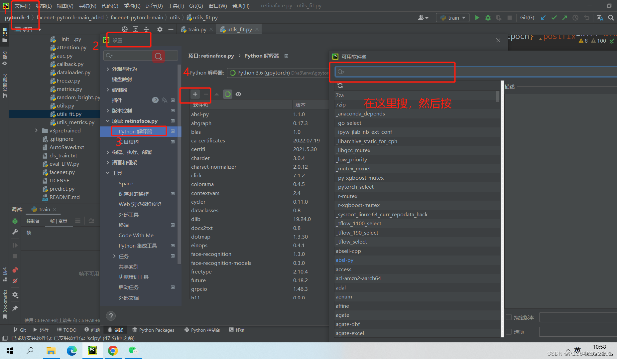Screen dimensions: 617x359
Task: Collapse the 项目: retinaface.py section
Action: (108, 121)
